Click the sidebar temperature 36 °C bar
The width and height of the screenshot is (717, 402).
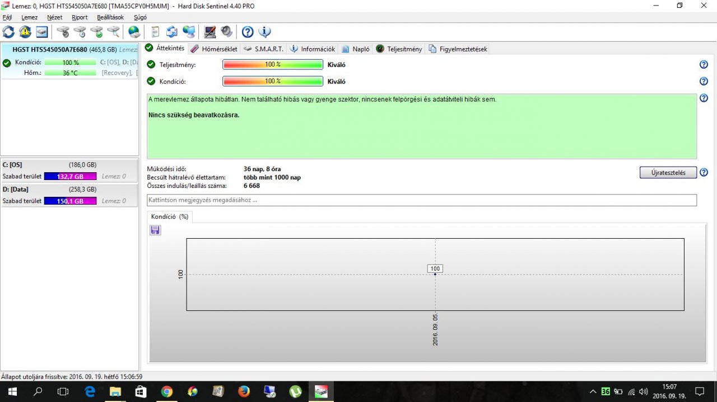click(71, 73)
